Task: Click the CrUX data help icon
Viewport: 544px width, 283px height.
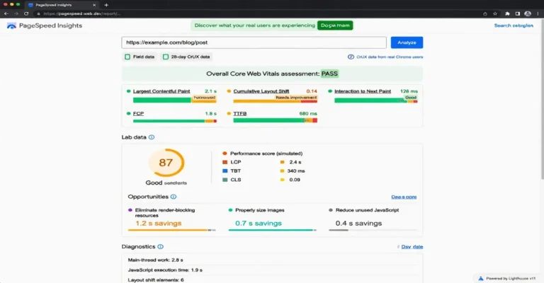Action: pyautogui.click(x=351, y=57)
